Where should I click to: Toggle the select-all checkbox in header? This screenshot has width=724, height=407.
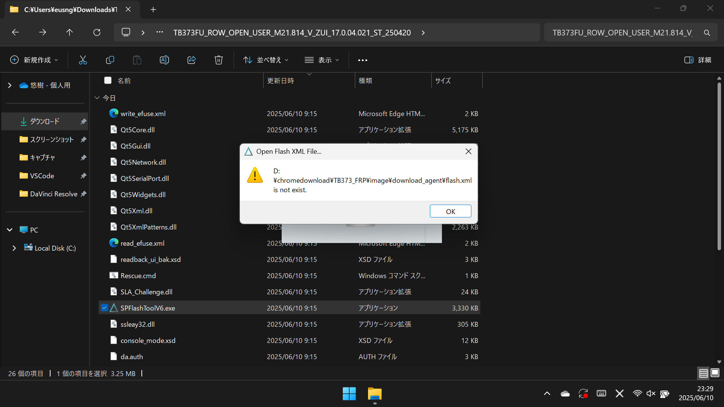tap(108, 80)
